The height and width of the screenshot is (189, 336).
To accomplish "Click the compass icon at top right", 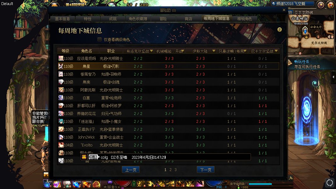I will pyautogui.click(x=331, y=4).
